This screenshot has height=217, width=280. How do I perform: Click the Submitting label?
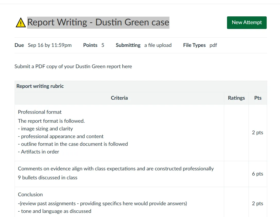[128, 45]
